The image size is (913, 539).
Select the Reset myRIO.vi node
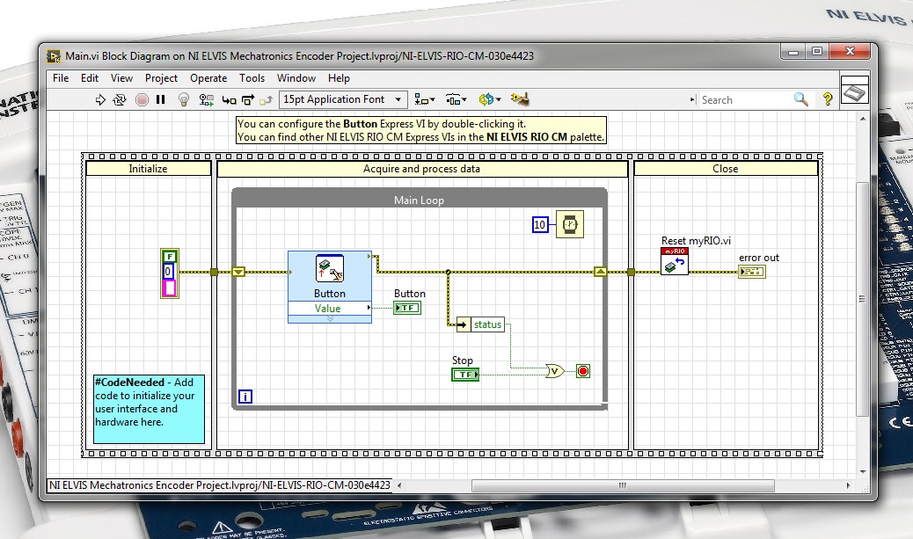click(x=674, y=261)
